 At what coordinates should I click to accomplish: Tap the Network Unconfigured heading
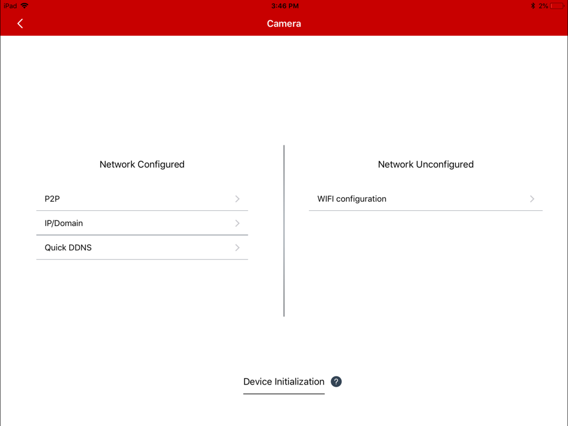425,165
